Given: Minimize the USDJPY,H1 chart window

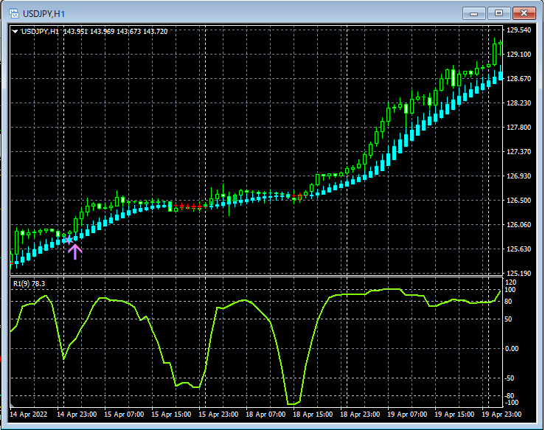Looking at the screenshot, I should (473, 13).
